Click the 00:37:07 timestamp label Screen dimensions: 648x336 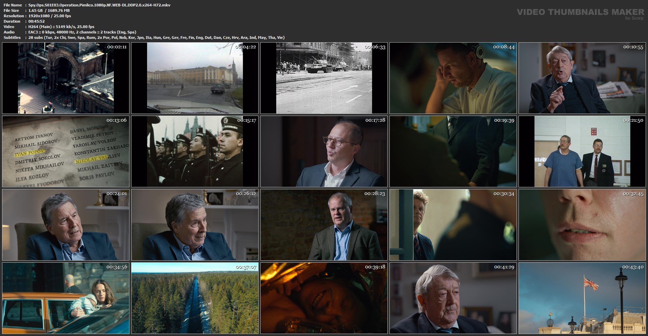246,267
